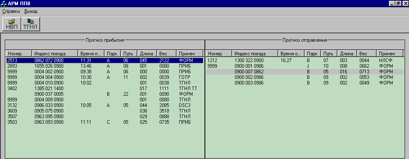Minimize the АРМ ППВ window
The image size is (409, 159).
[x=392, y=4]
